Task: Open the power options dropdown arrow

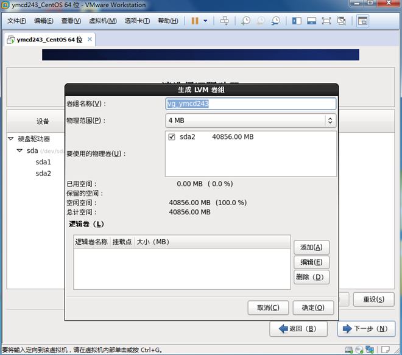Action: click(205, 21)
